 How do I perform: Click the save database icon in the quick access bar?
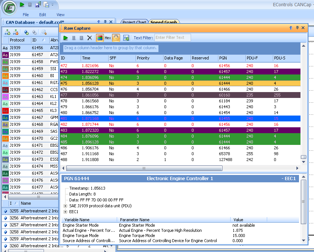(46, 4)
